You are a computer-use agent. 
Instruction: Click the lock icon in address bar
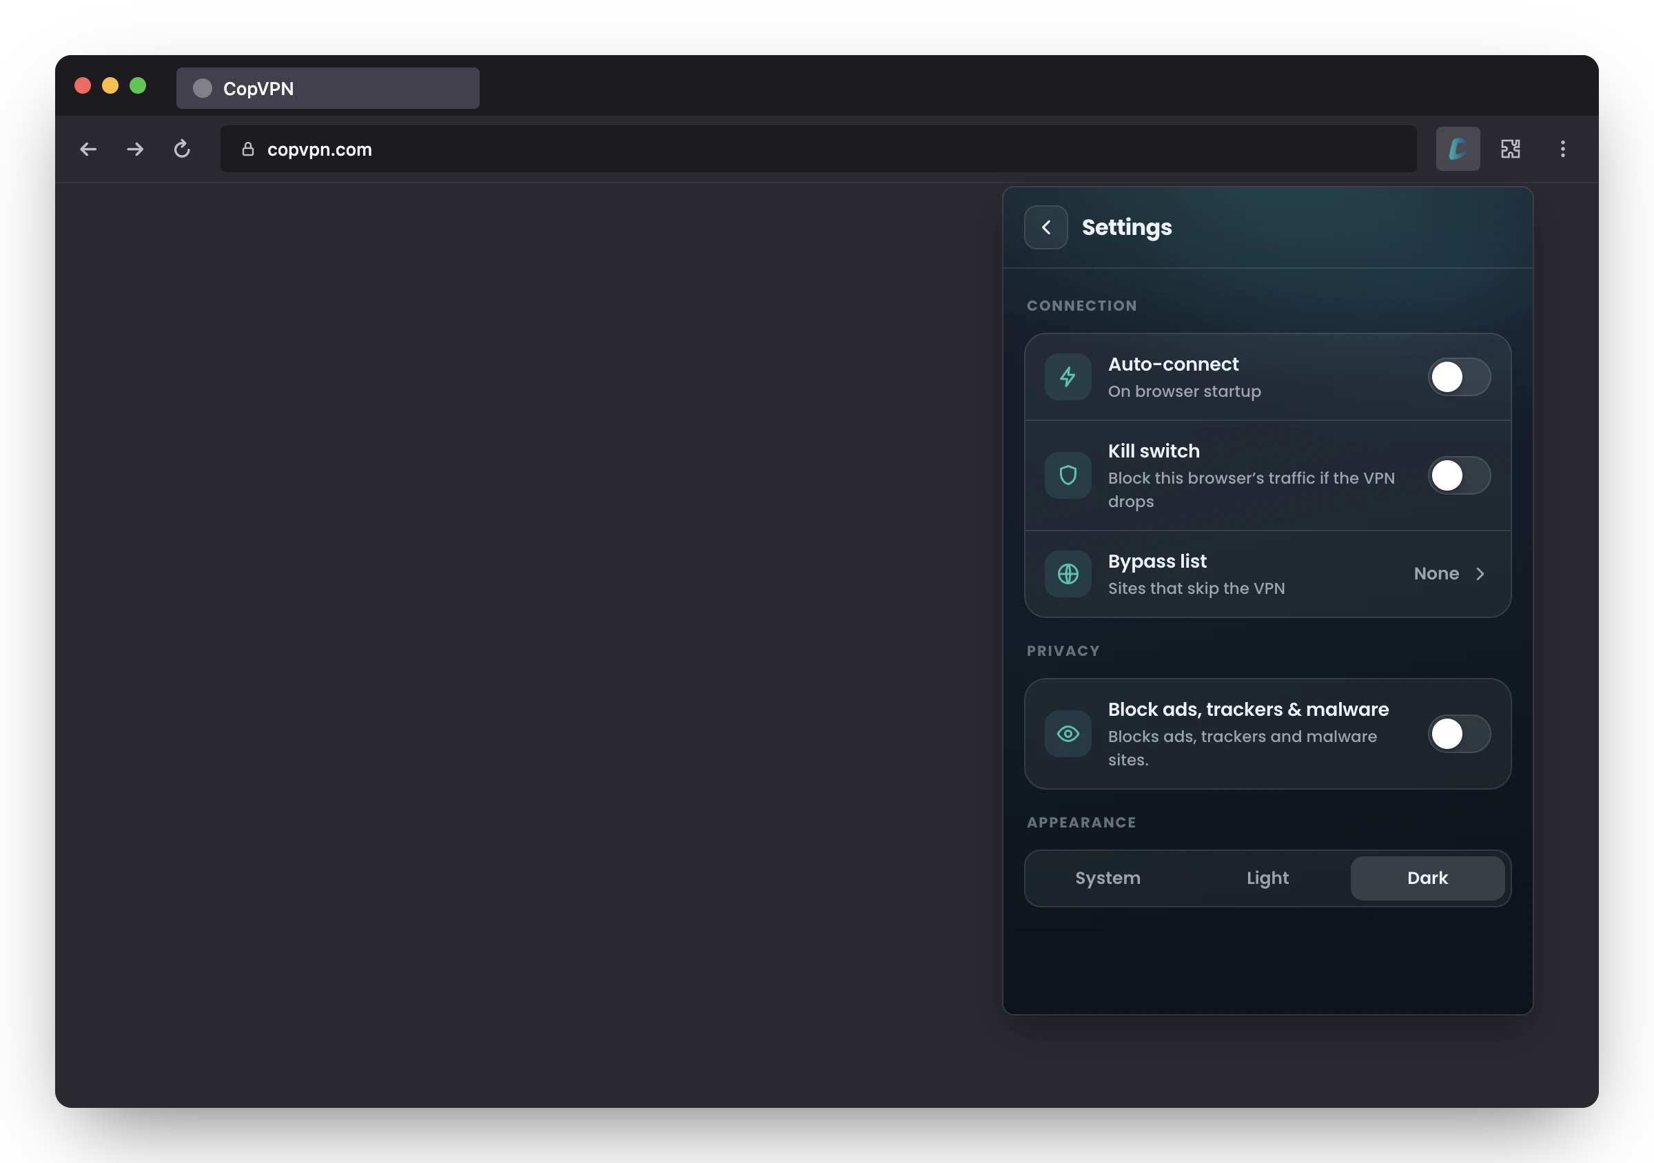pos(248,149)
